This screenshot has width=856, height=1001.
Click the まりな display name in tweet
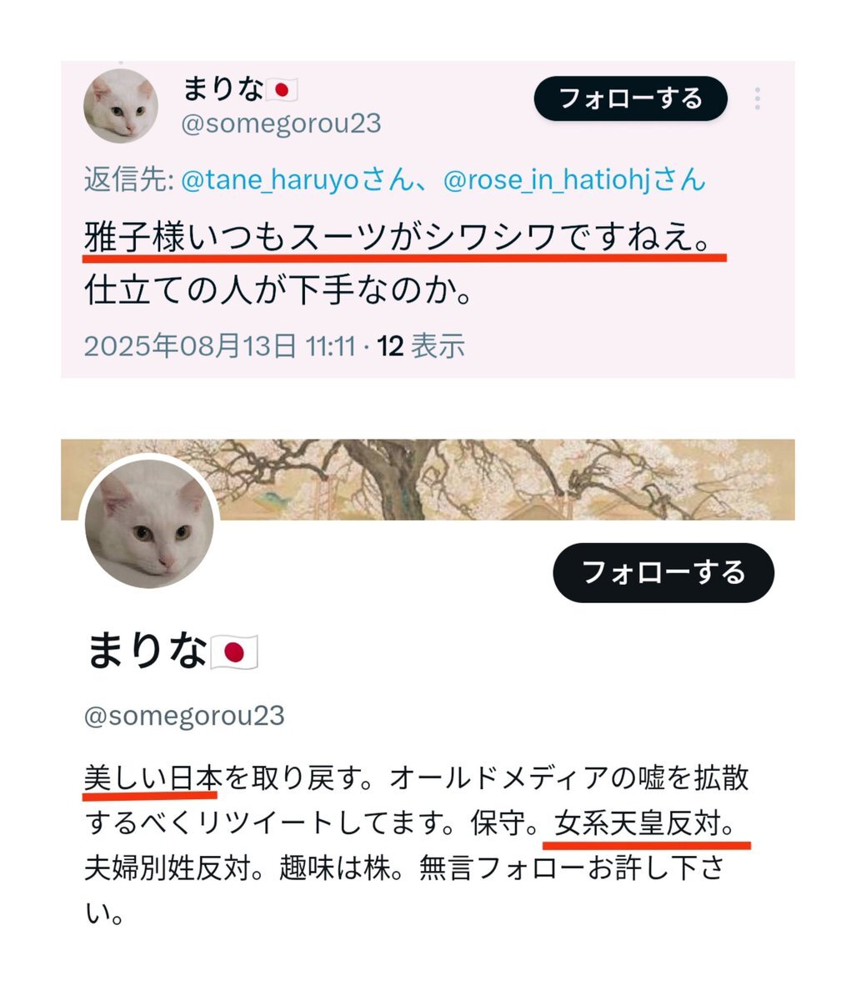coord(223,88)
